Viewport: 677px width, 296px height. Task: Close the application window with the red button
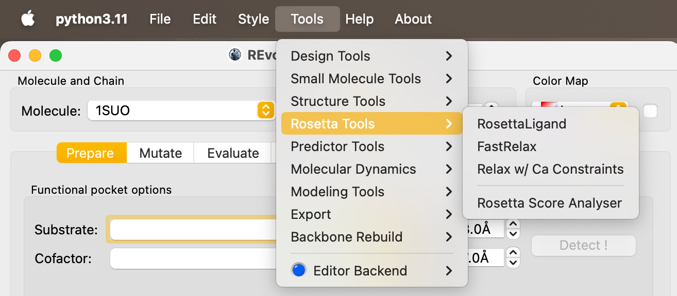click(x=14, y=55)
